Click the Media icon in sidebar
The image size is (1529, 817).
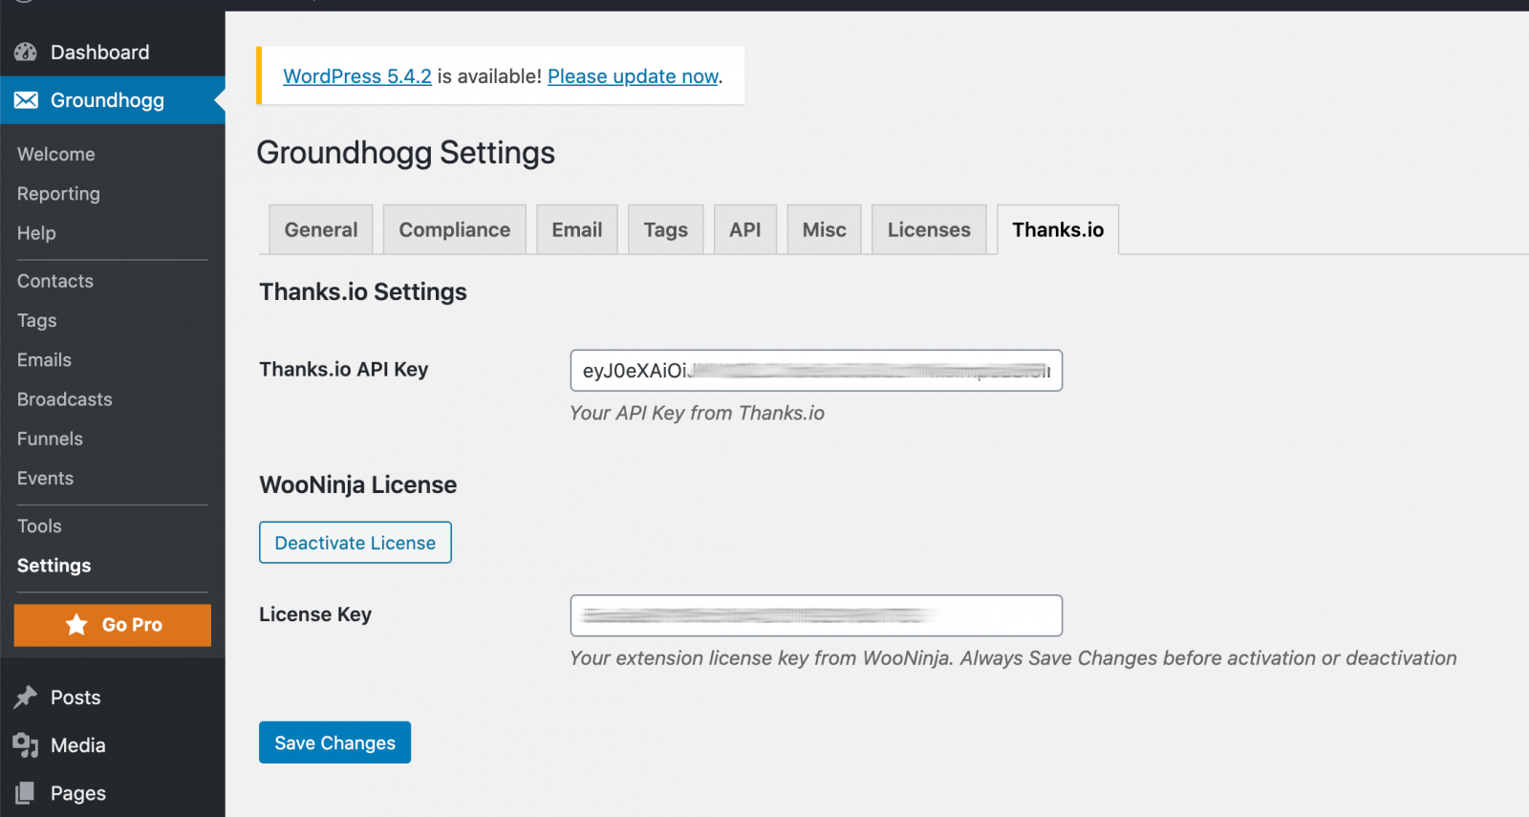tap(26, 745)
